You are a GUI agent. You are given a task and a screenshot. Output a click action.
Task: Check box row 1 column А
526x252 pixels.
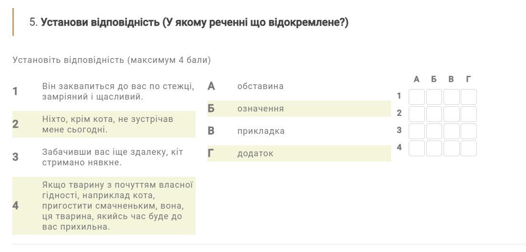pyautogui.click(x=417, y=97)
